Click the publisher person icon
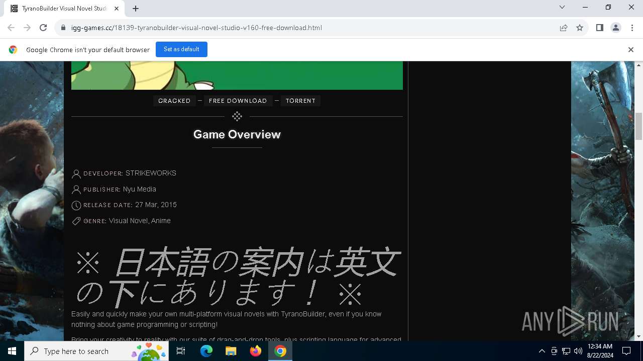The image size is (643, 361). 76,190
